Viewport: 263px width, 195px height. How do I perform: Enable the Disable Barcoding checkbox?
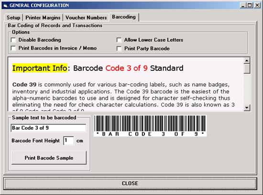[13, 40]
